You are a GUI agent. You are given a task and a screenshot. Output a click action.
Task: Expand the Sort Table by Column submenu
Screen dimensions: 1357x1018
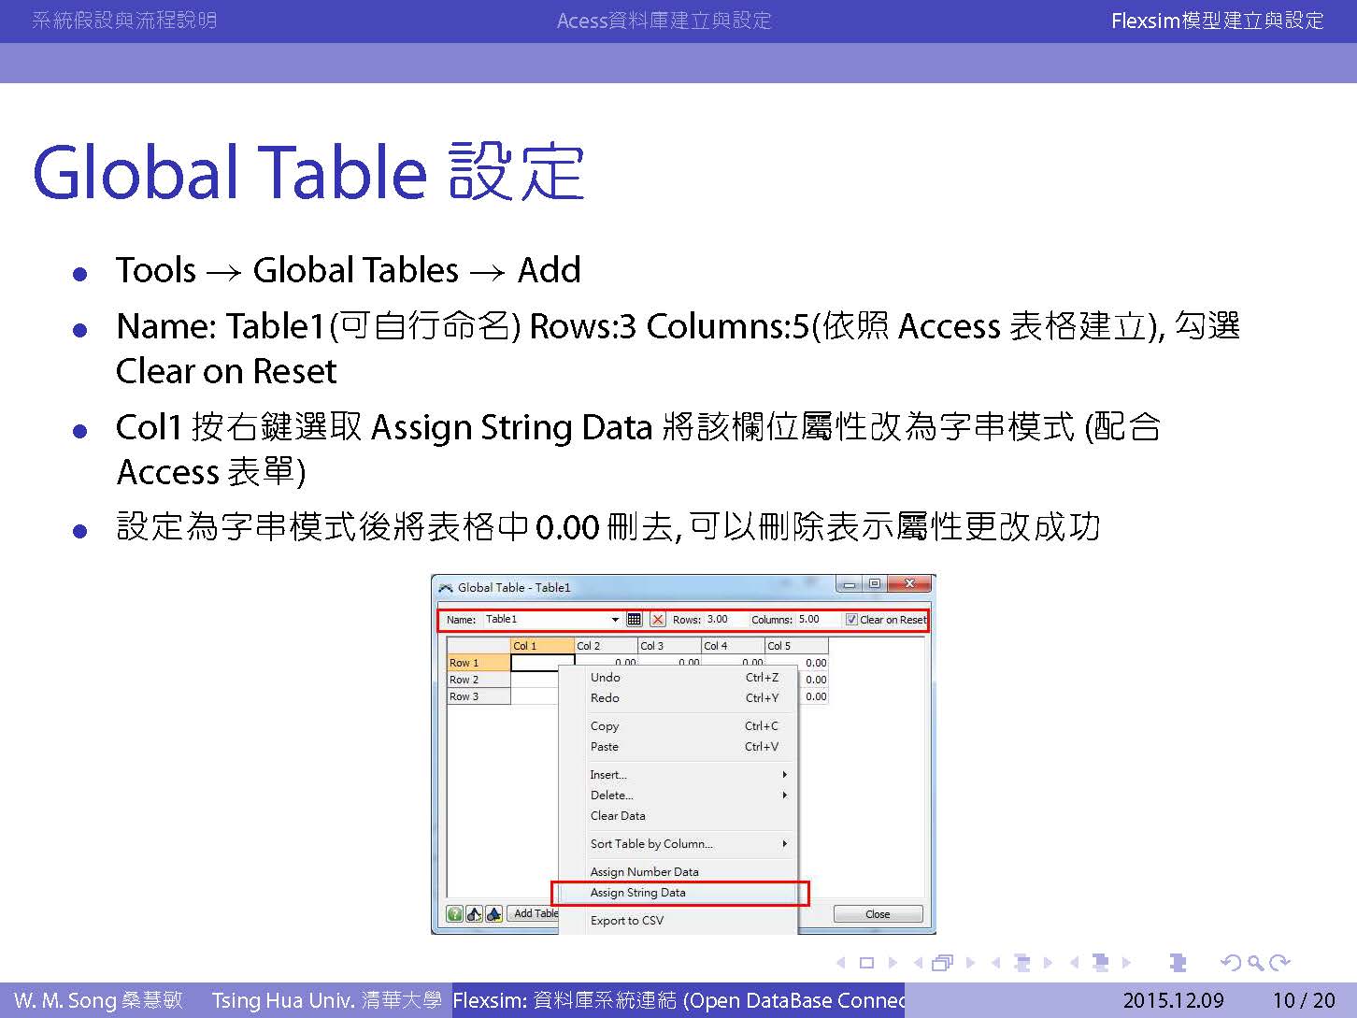pos(689,844)
